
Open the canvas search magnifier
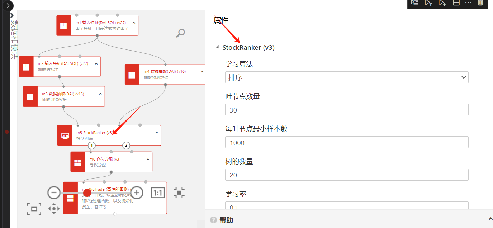(x=180, y=33)
